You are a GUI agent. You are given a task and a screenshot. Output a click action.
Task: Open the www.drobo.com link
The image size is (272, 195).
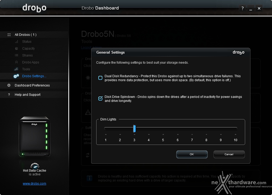click(34, 184)
